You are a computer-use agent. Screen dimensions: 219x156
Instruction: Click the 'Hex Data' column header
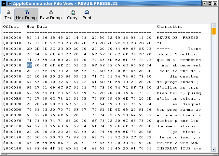click(x=37, y=27)
